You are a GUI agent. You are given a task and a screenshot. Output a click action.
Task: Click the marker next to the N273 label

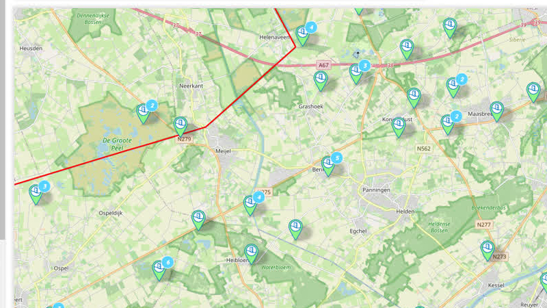point(488,251)
